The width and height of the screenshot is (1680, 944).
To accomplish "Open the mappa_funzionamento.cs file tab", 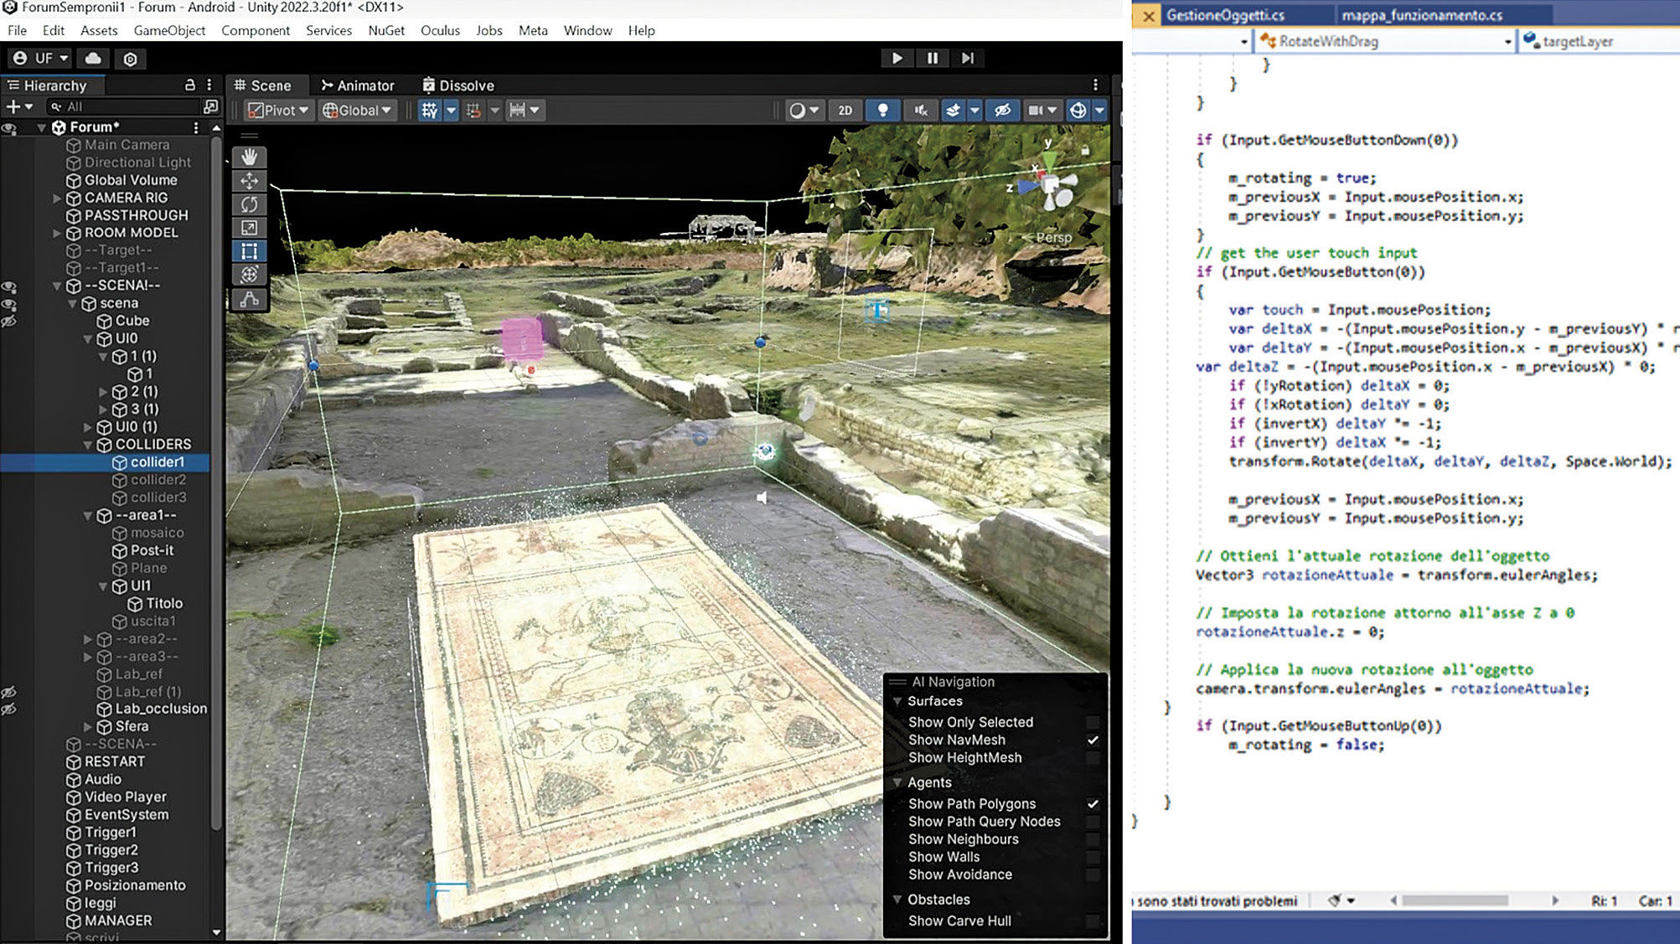I will 1421,15.
